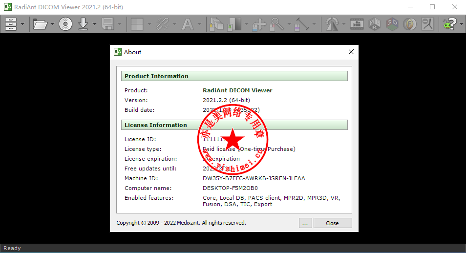Toggle series synchronization chain icon
Screen dimensions: 466x253
163,24
